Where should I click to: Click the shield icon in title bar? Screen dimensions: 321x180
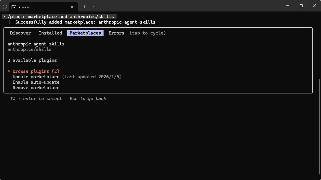click(5, 7)
